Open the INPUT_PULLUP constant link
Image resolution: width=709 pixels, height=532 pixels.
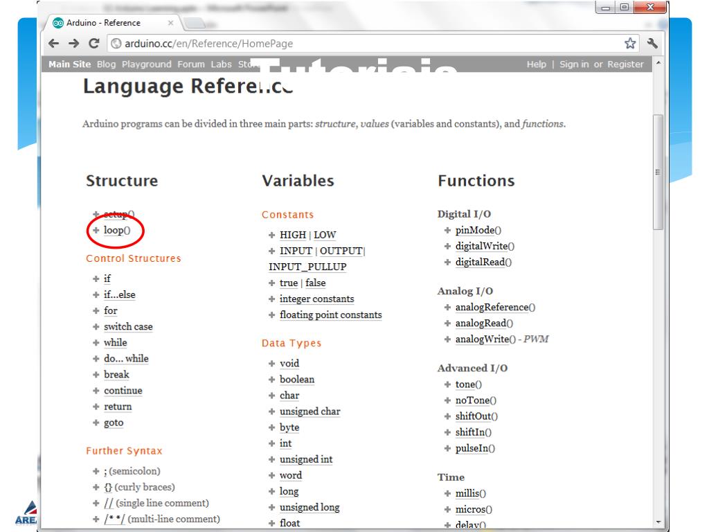point(307,267)
